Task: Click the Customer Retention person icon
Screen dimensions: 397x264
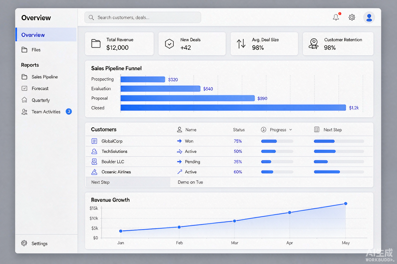Action: click(x=314, y=44)
